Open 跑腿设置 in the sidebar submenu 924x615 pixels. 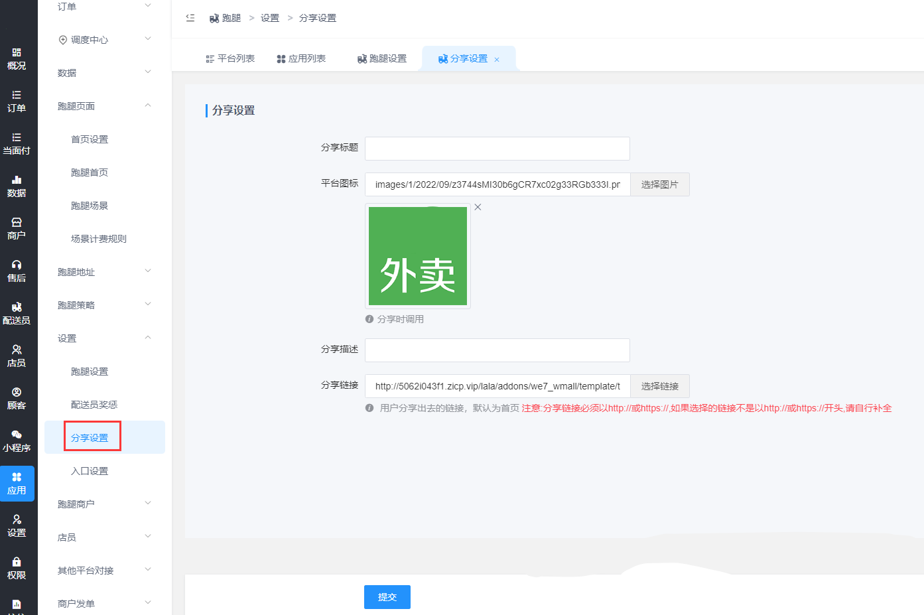coord(90,372)
